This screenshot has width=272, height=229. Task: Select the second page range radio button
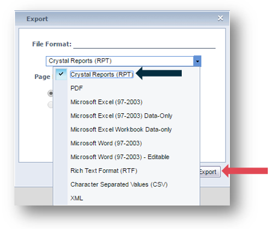click(51, 105)
